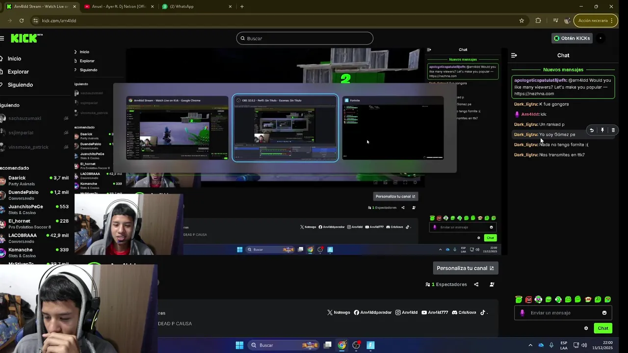Select the OBS 32.0.2 window thumbnail
This screenshot has height=353, width=628.
(x=285, y=128)
